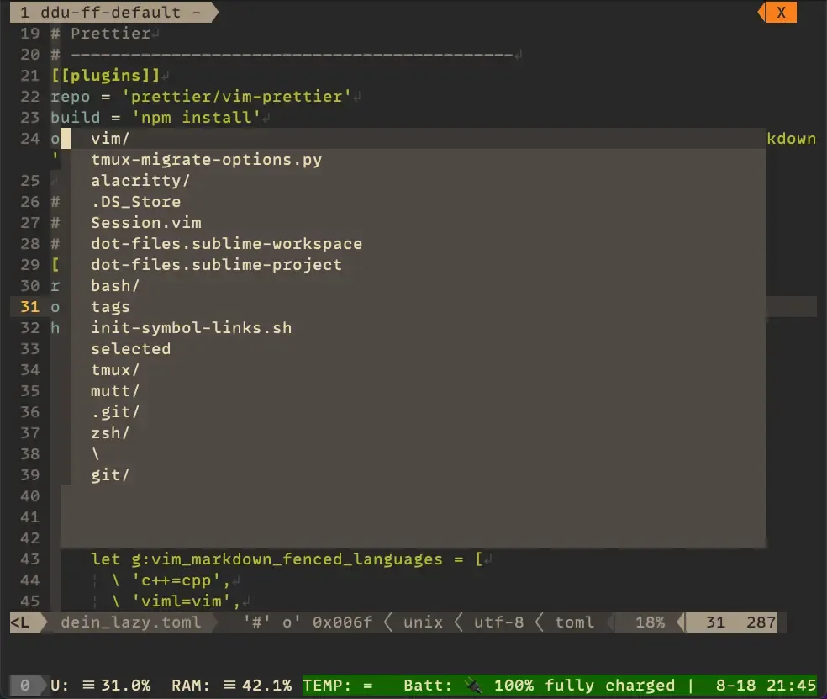Viewport: 827px width, 699px height.
Task: Select the ddu-ff-default tab
Action: 109,13
